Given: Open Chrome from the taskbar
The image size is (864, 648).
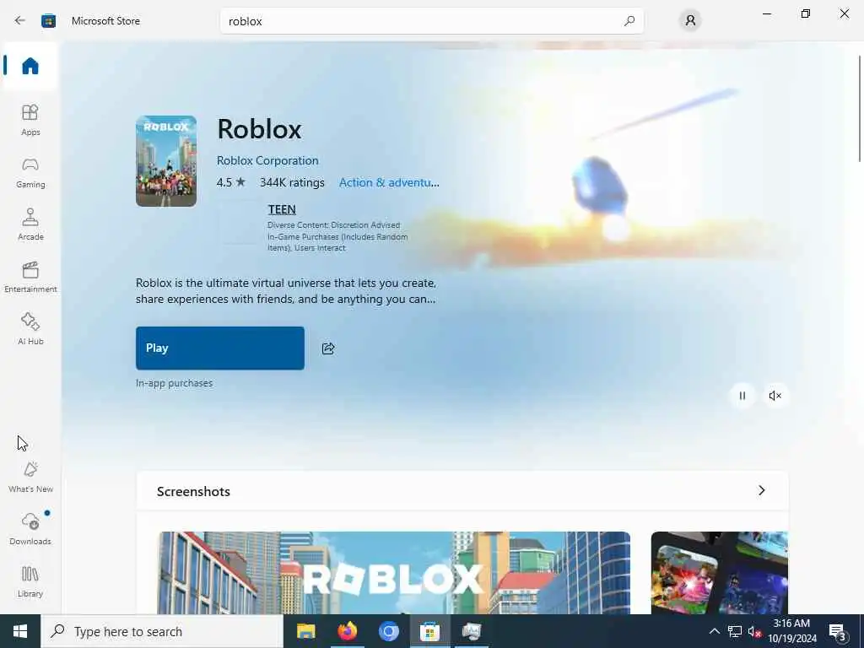Looking at the screenshot, I should click(388, 631).
